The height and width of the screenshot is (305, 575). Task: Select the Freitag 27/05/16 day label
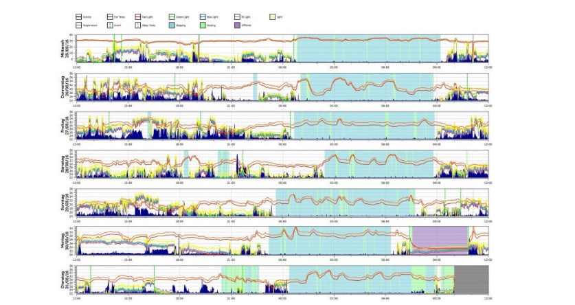pyautogui.click(x=65, y=126)
